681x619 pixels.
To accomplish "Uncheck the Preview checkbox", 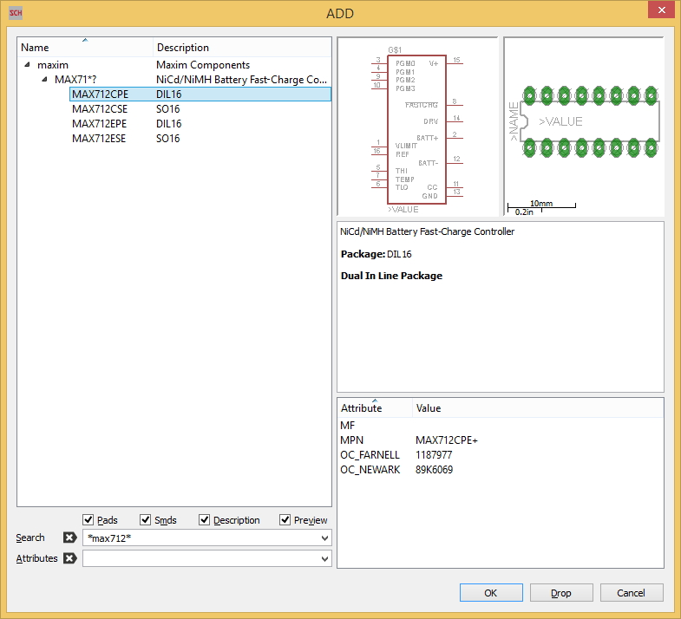I will tap(285, 519).
